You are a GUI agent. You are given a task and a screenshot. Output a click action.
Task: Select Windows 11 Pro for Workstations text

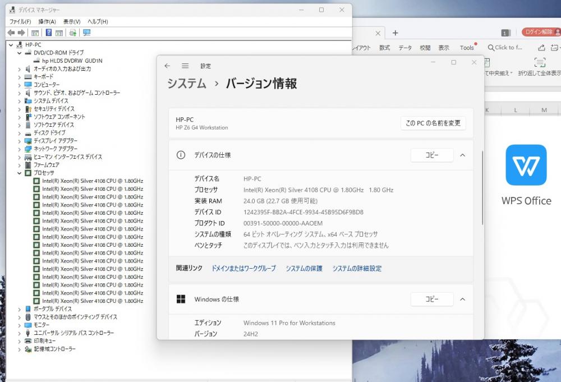point(289,323)
